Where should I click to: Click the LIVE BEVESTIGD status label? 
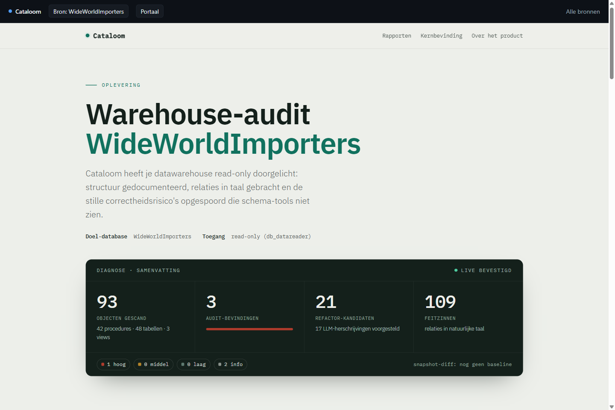pos(483,270)
